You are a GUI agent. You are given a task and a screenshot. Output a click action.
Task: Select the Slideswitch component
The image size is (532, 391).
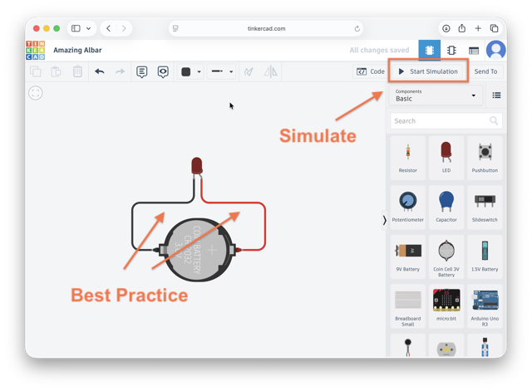click(x=485, y=207)
